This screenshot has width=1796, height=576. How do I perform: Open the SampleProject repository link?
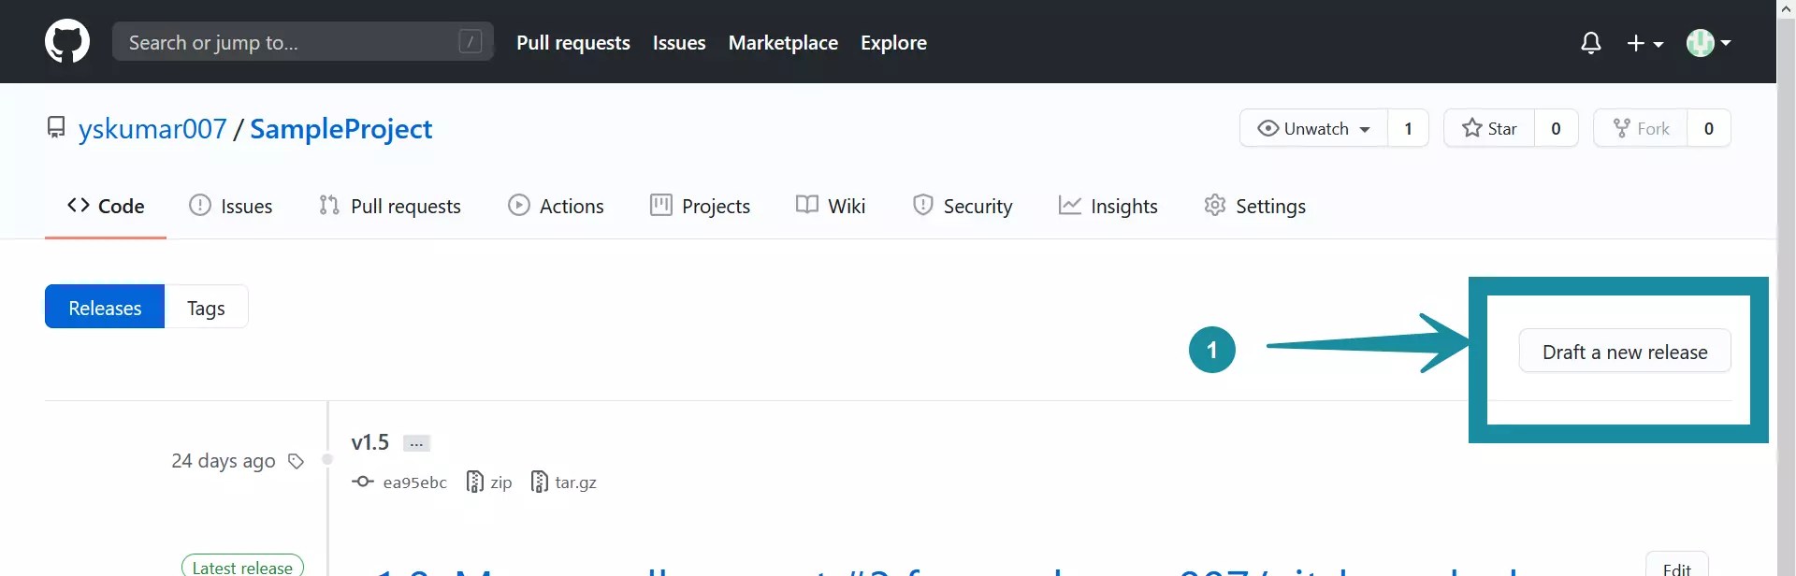coord(341,129)
